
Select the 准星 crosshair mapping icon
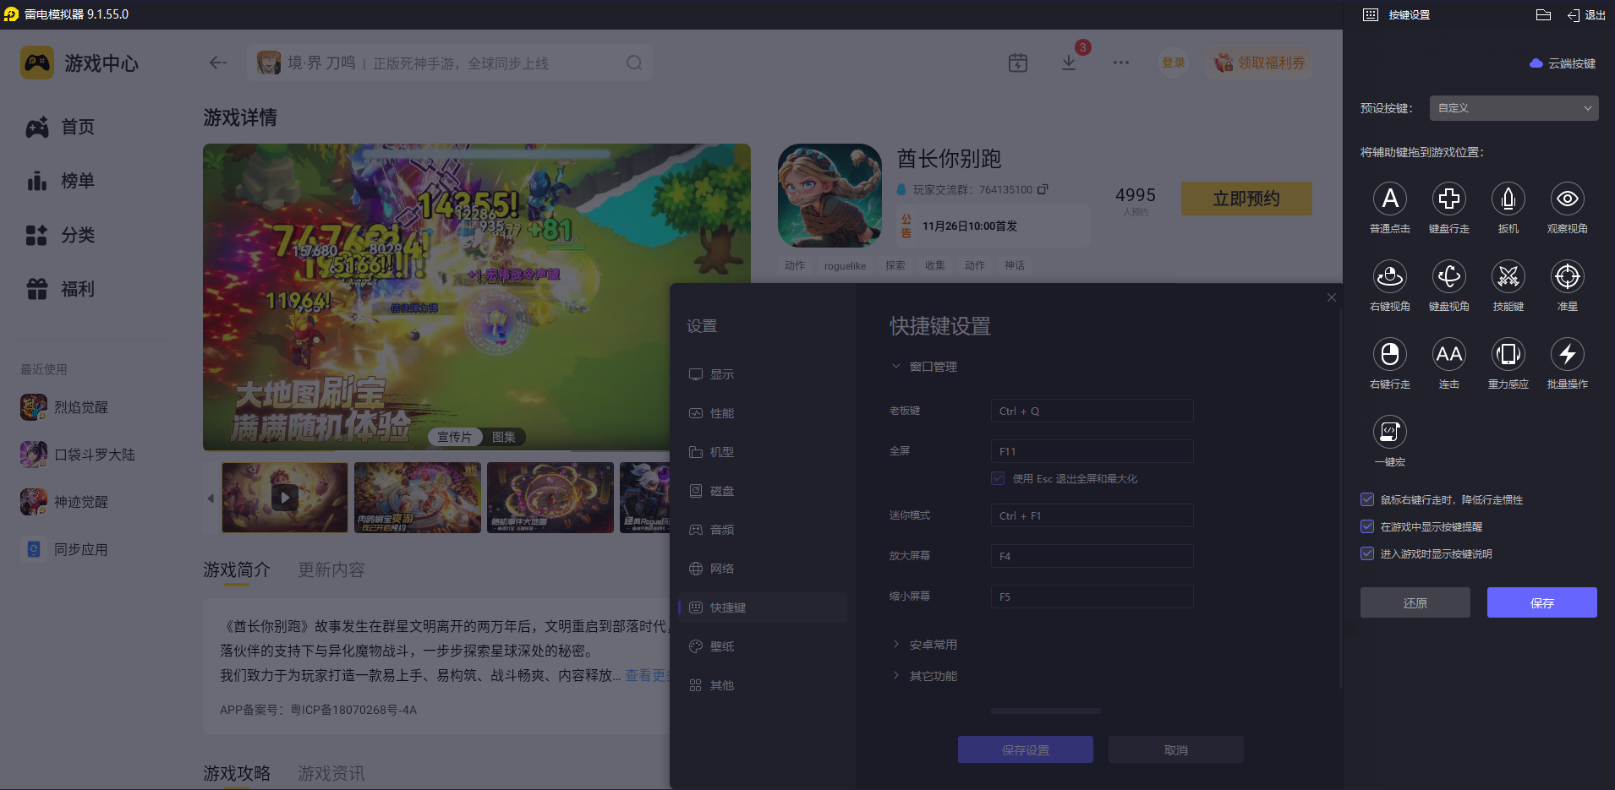1567,277
